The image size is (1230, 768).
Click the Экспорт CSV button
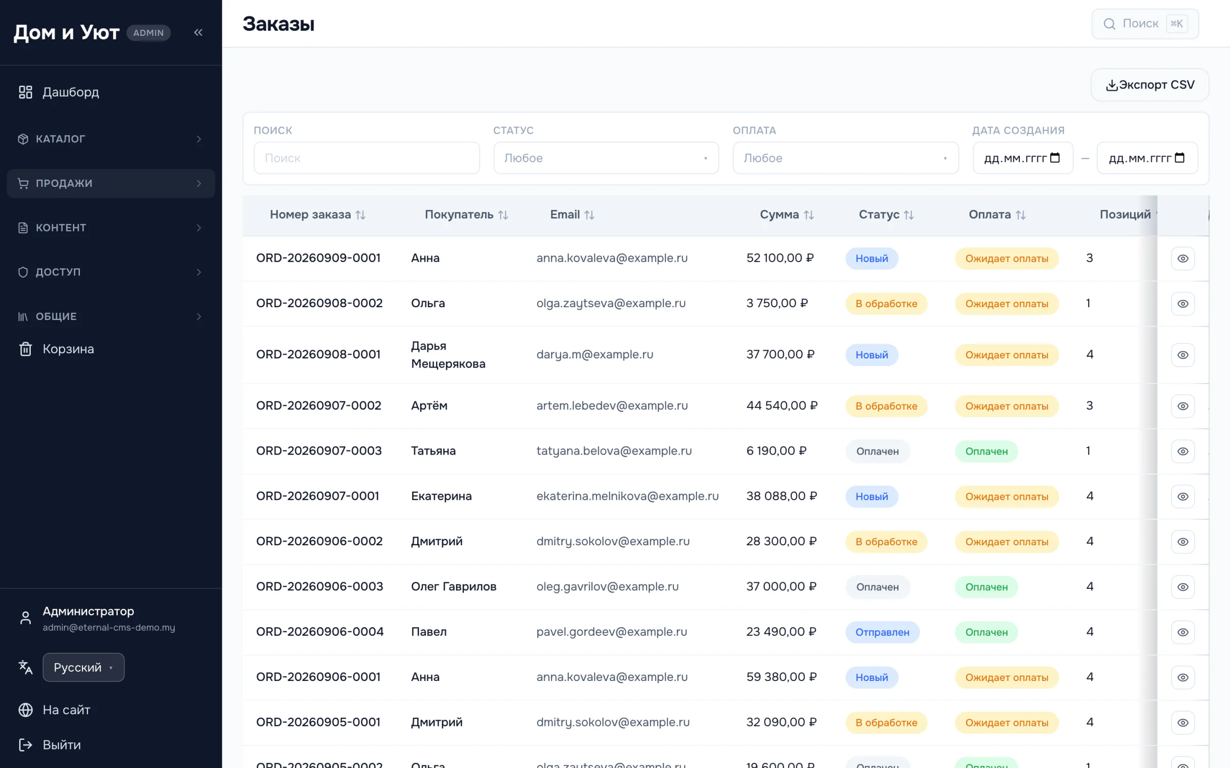(x=1150, y=85)
